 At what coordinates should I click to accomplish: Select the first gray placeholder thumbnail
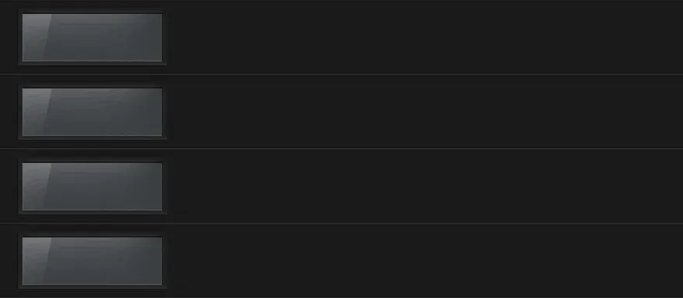pos(92,37)
